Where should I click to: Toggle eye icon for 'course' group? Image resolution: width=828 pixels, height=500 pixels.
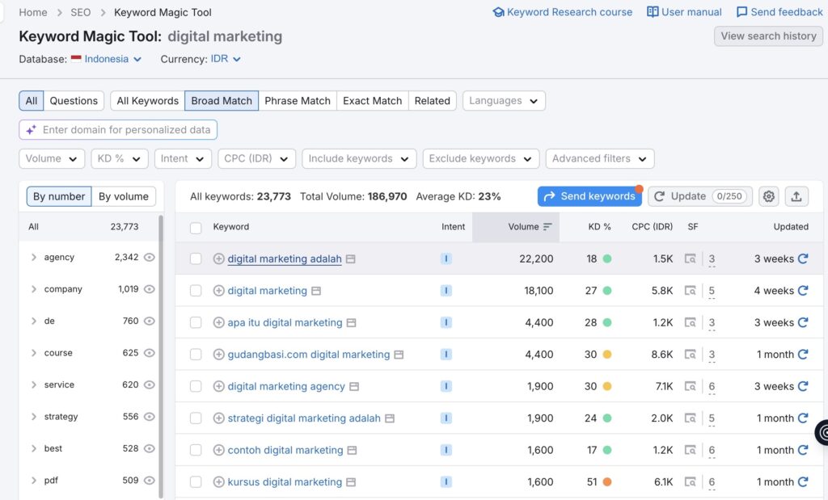(150, 353)
